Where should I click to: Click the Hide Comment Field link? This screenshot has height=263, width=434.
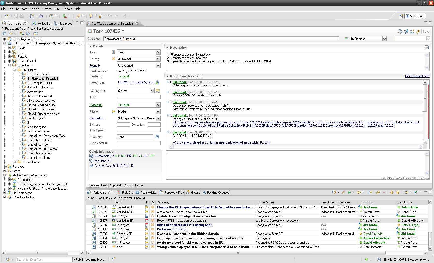(x=417, y=76)
